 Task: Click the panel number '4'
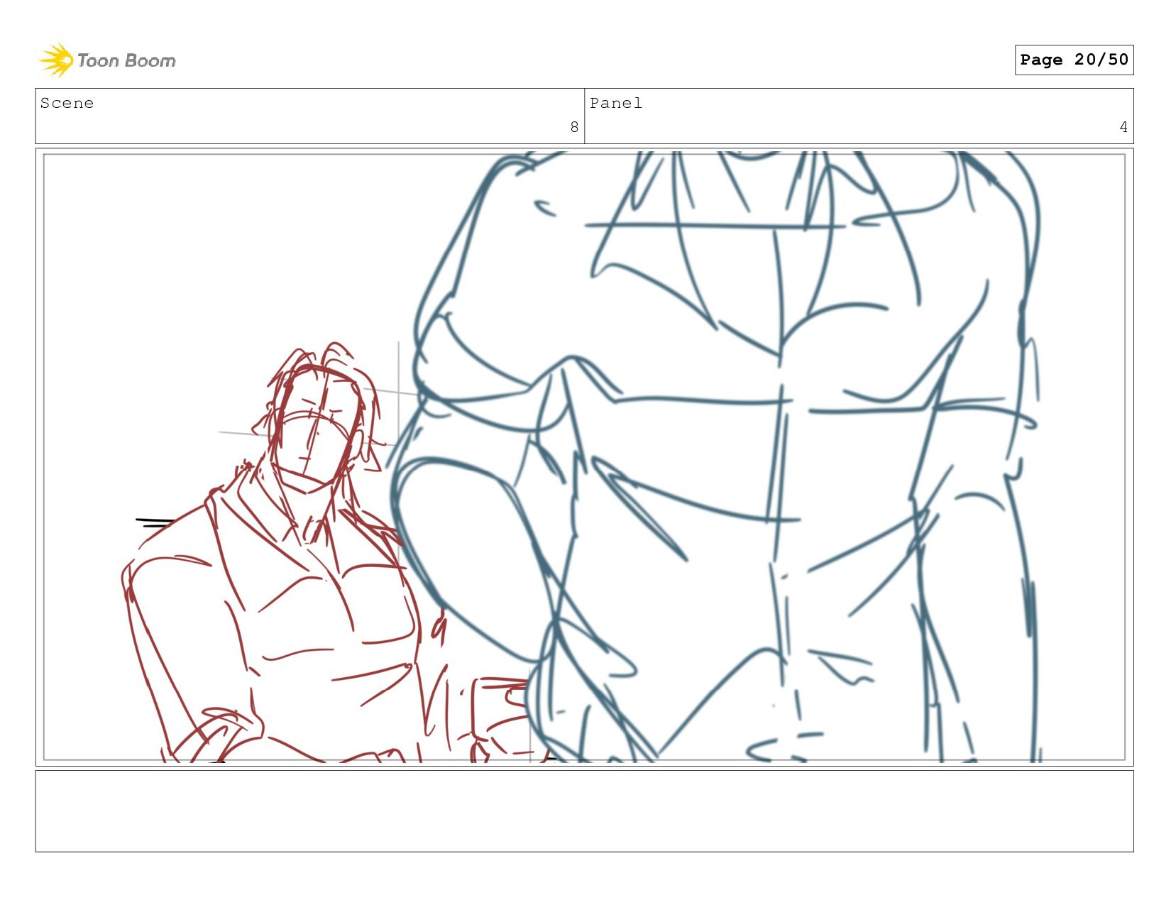point(1123,127)
